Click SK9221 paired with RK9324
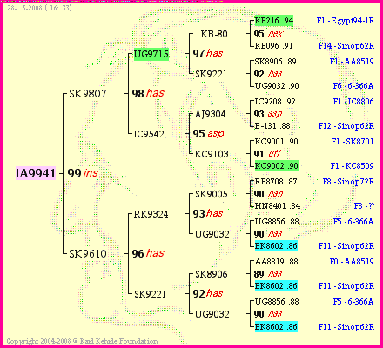This screenshot has width=383, height=348. [150, 294]
